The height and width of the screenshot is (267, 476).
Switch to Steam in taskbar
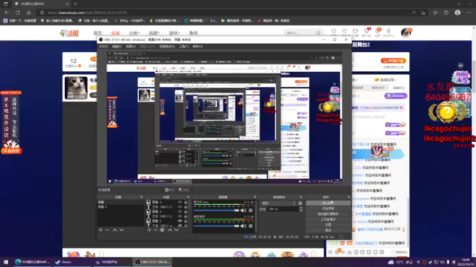coord(63,262)
